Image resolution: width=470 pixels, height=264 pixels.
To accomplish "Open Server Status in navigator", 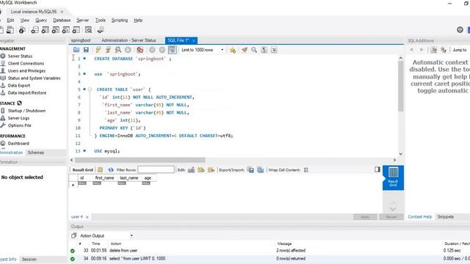I will pos(20,56).
